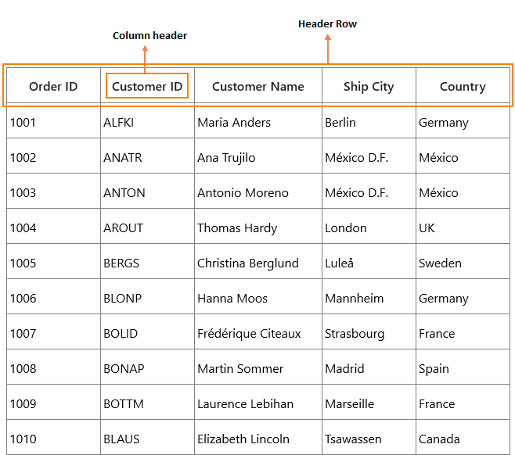Select the Canada country cell
The image size is (515, 455).
tap(463, 439)
